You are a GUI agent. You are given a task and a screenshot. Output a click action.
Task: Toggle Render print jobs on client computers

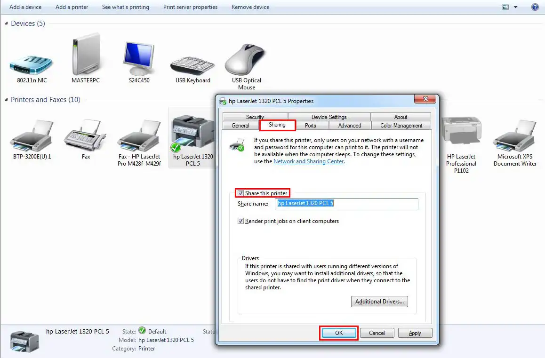click(x=241, y=221)
